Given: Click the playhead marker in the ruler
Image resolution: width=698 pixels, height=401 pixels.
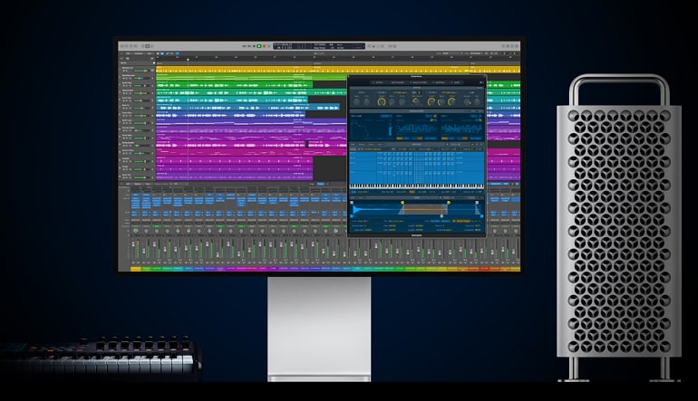Looking at the screenshot, I should [x=188, y=60].
